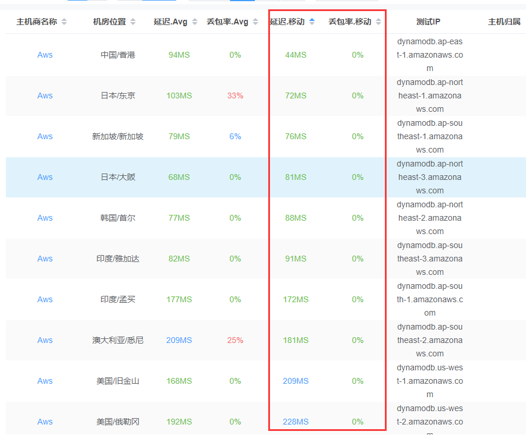526x435 pixels.
Task: Click the dynamodb.ap-east-1 test IP cell
Action: pos(430,55)
